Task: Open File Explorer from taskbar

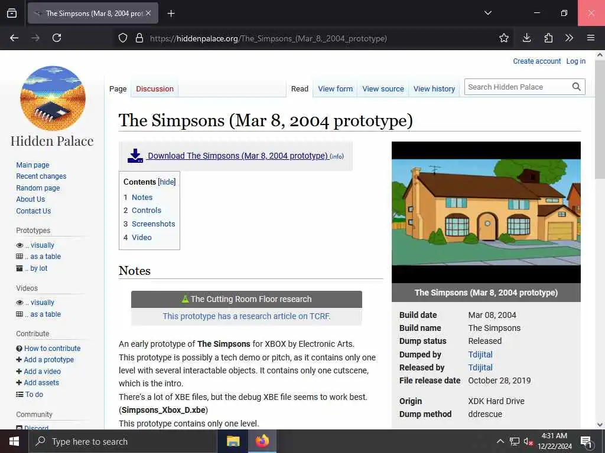Action: click(233, 441)
